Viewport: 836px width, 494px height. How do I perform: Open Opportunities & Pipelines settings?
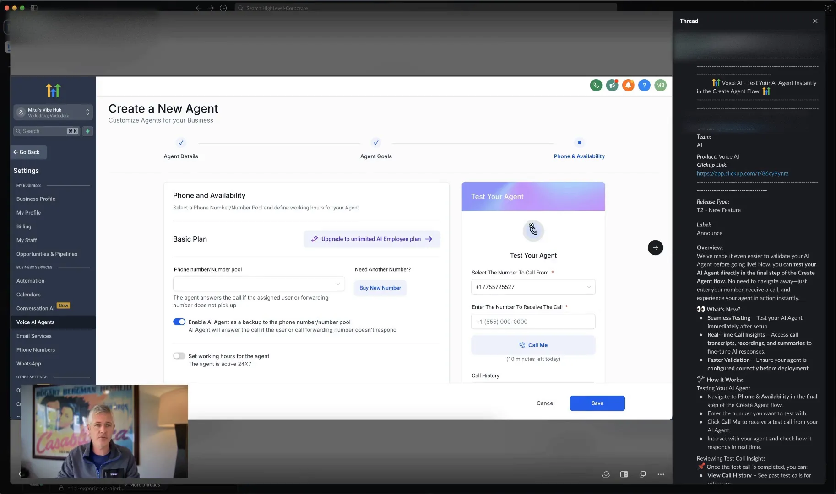[x=47, y=254]
